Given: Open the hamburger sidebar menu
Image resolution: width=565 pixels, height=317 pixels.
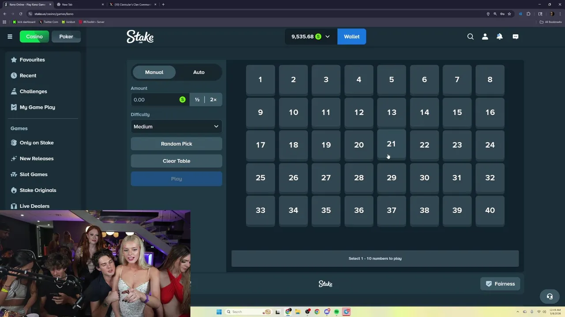Looking at the screenshot, I should [x=10, y=37].
